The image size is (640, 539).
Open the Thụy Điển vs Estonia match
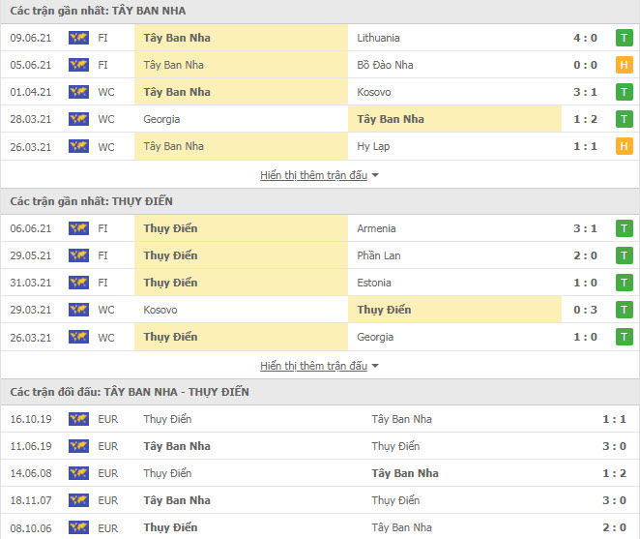[x=320, y=283]
